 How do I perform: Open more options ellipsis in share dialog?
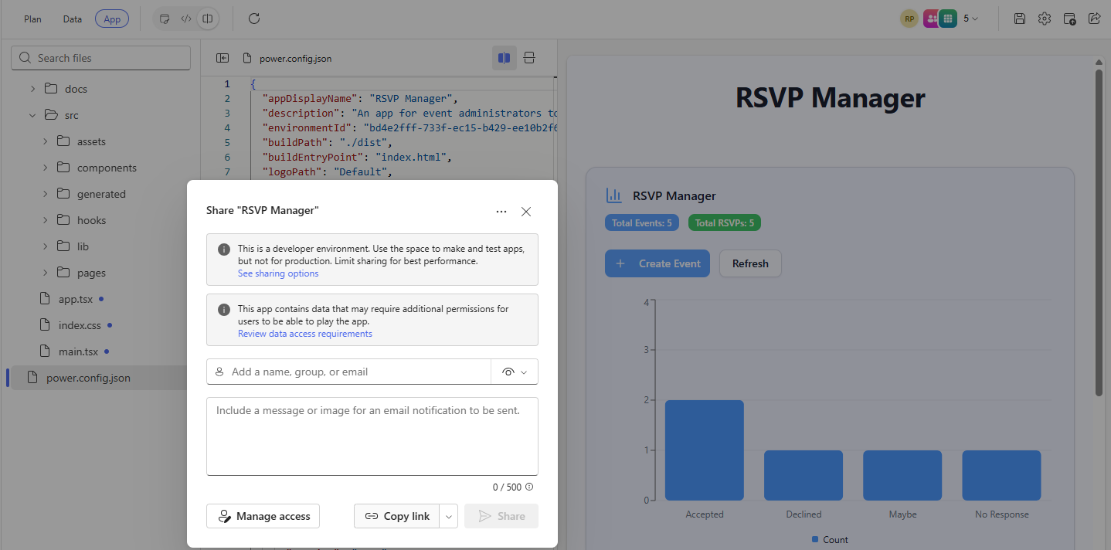[501, 212]
